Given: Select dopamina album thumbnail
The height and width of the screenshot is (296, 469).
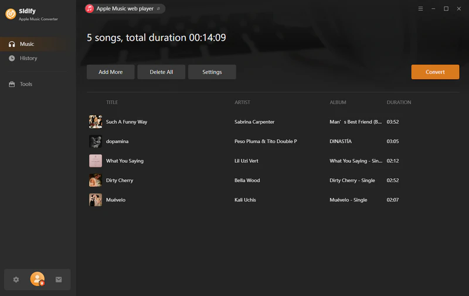Looking at the screenshot, I should pyautogui.click(x=96, y=141).
